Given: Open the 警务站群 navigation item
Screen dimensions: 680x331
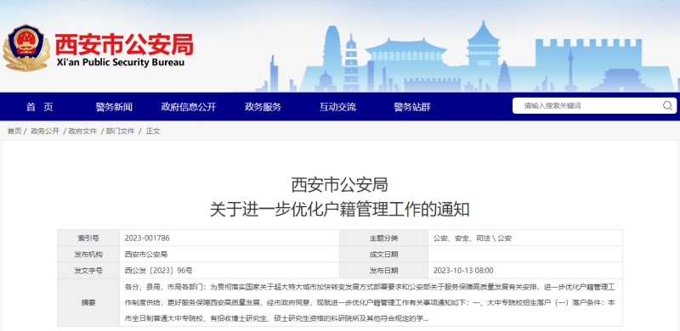Looking at the screenshot, I should [412, 107].
